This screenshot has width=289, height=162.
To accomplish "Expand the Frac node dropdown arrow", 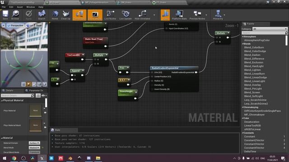I will tap(128, 67).
